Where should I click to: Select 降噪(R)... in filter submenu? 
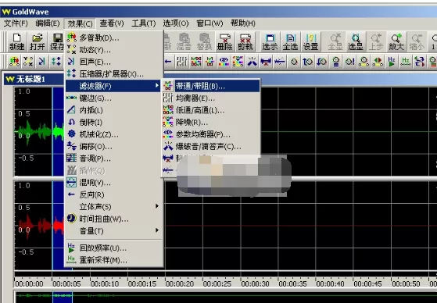(211, 123)
